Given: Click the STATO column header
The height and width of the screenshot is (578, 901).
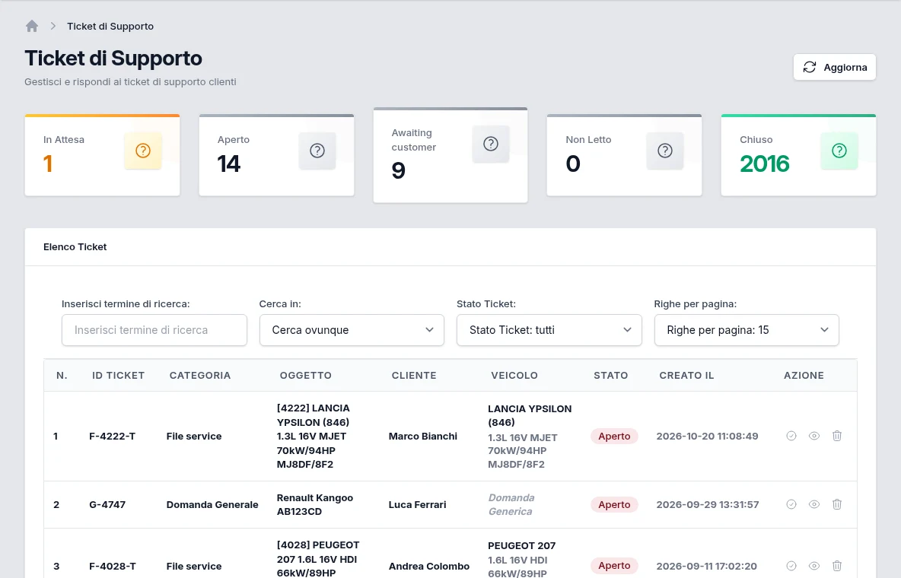Looking at the screenshot, I should [611, 376].
